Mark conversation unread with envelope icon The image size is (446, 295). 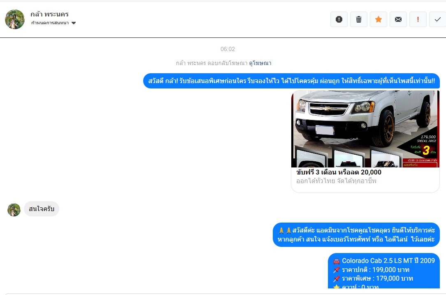pos(398,19)
